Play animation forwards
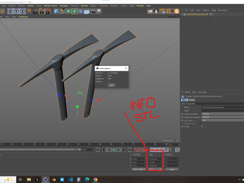 tap(113, 150)
